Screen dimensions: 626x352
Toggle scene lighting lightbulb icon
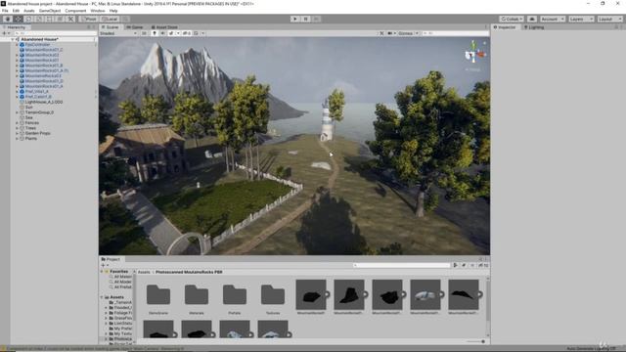(155, 33)
